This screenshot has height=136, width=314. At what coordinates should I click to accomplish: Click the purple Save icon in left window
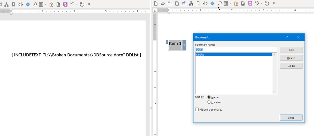tap(65, 4)
